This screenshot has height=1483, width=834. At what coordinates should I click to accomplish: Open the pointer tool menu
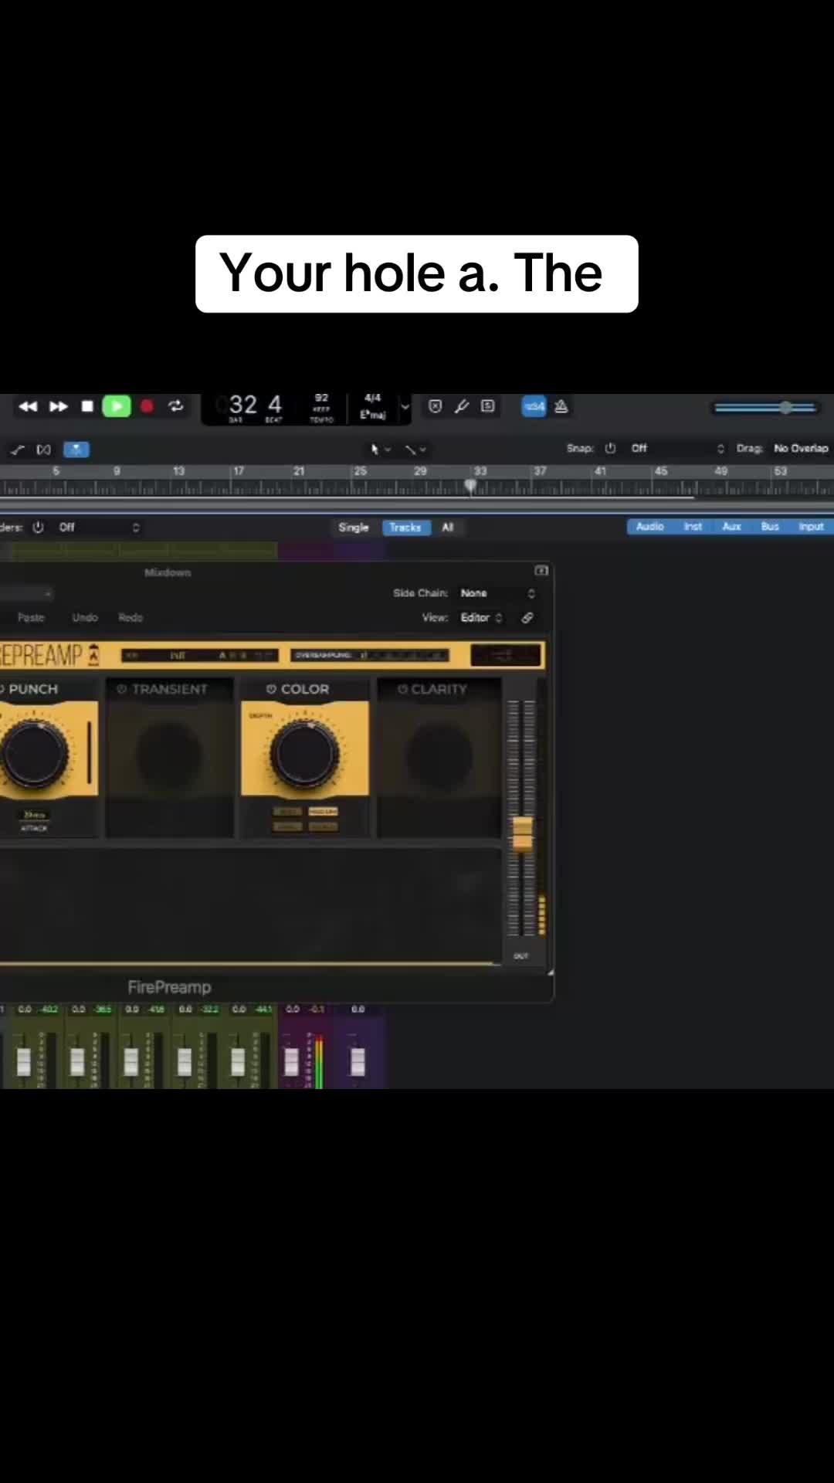[380, 450]
